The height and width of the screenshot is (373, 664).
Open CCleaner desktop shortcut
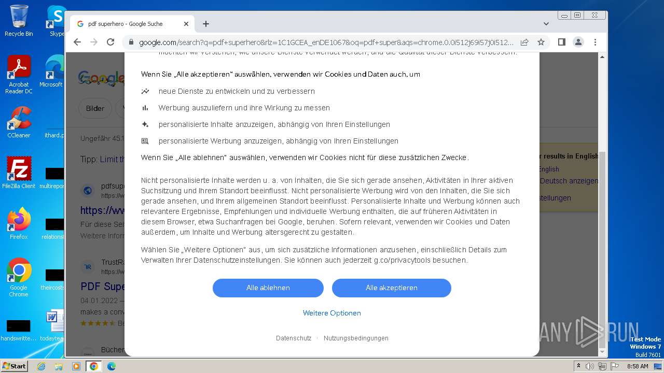click(19, 122)
